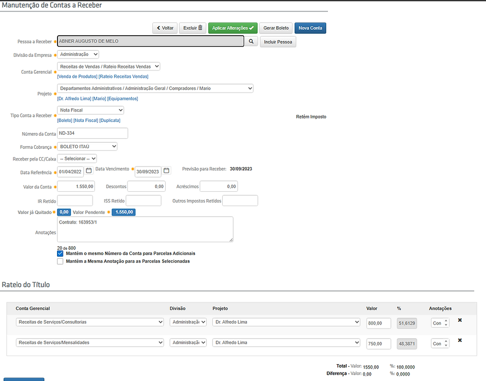Click the Excluir button
This screenshot has height=381, width=486.
(x=192, y=28)
